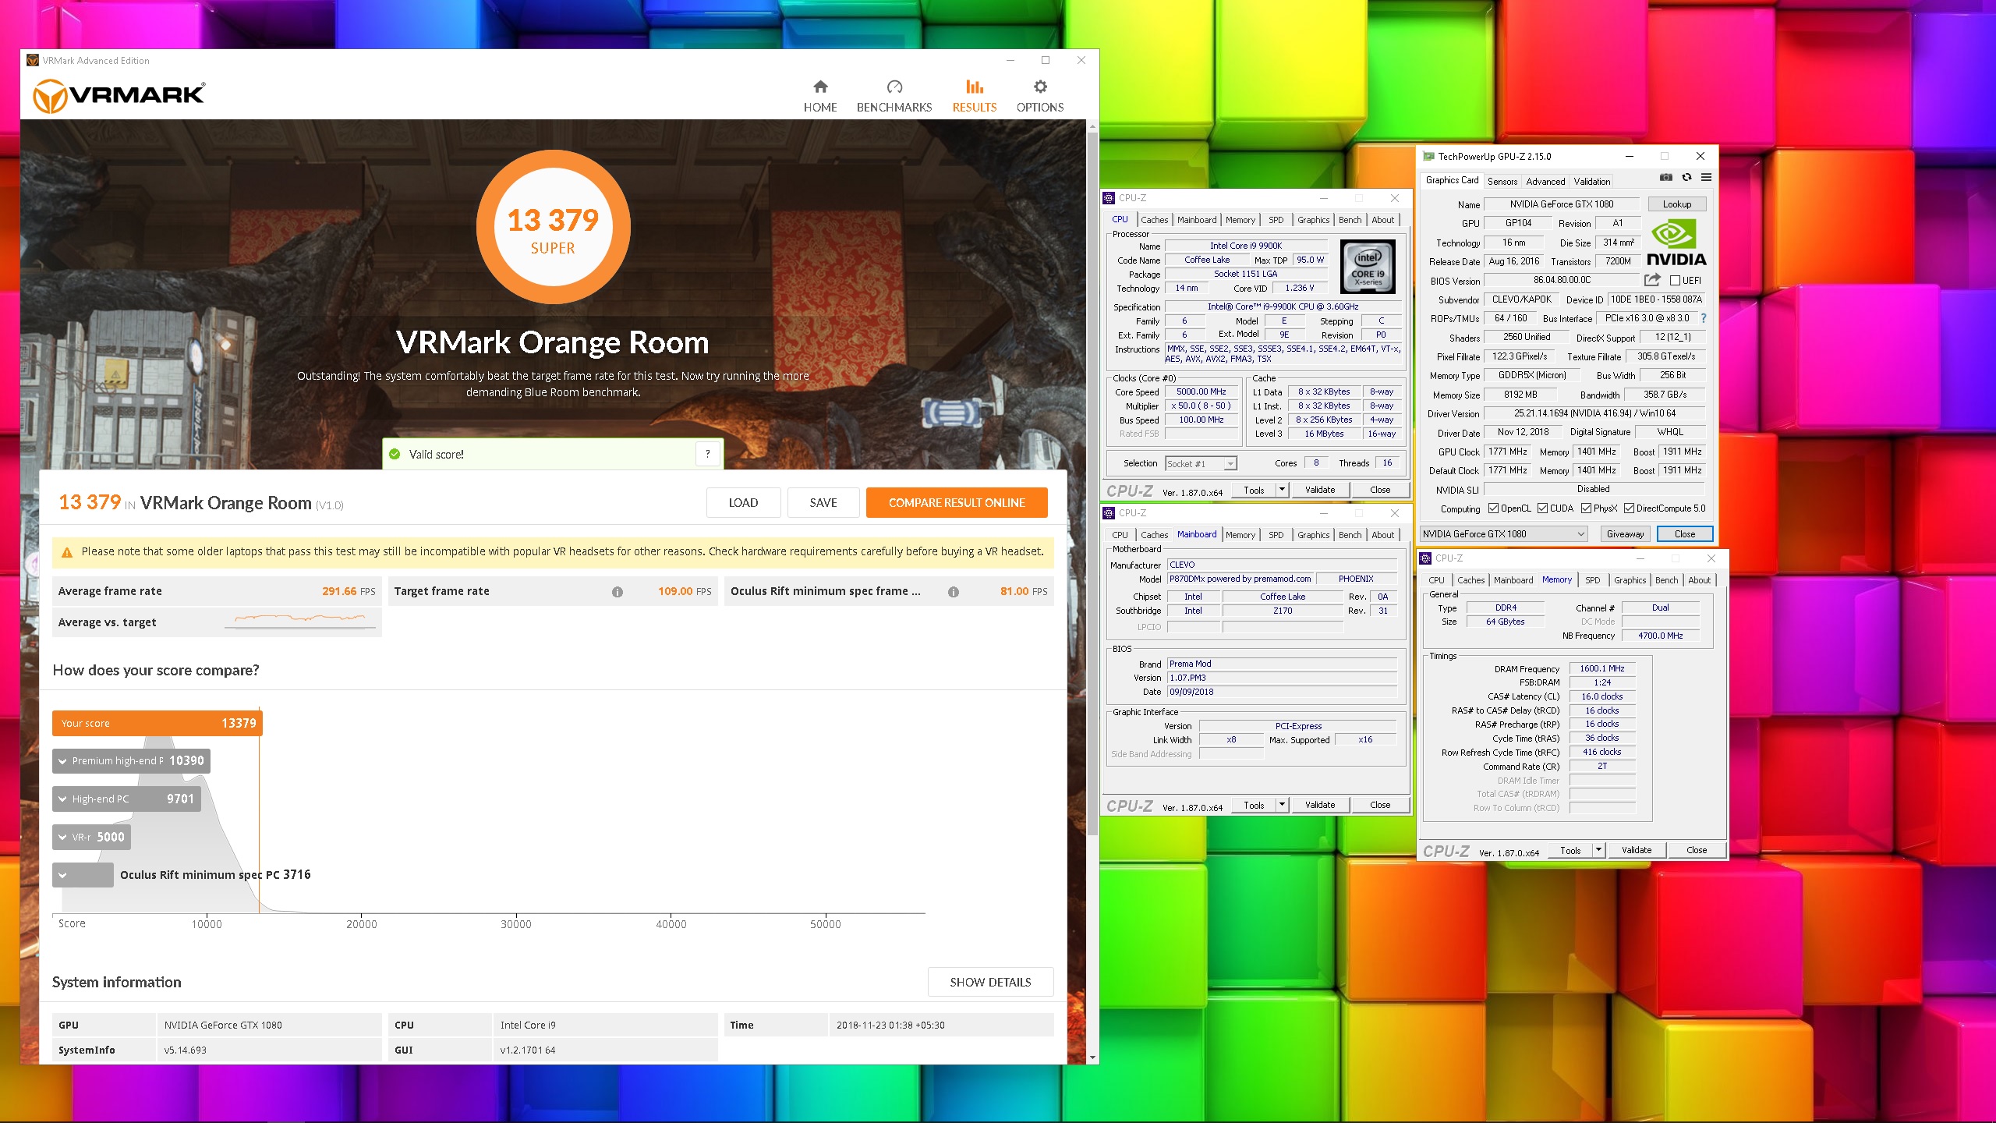Click DRAM Frequency 1600.1 MHz value
Screen dimensions: 1996x1123
(x=1602, y=669)
